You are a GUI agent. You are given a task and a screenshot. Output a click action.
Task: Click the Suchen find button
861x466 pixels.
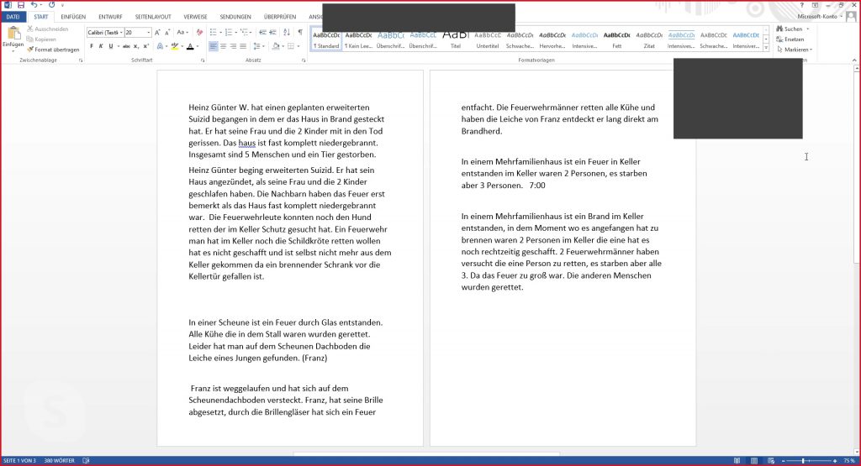790,29
